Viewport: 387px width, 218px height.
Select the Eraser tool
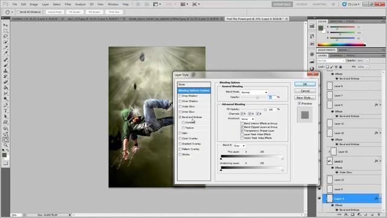coord(5,82)
